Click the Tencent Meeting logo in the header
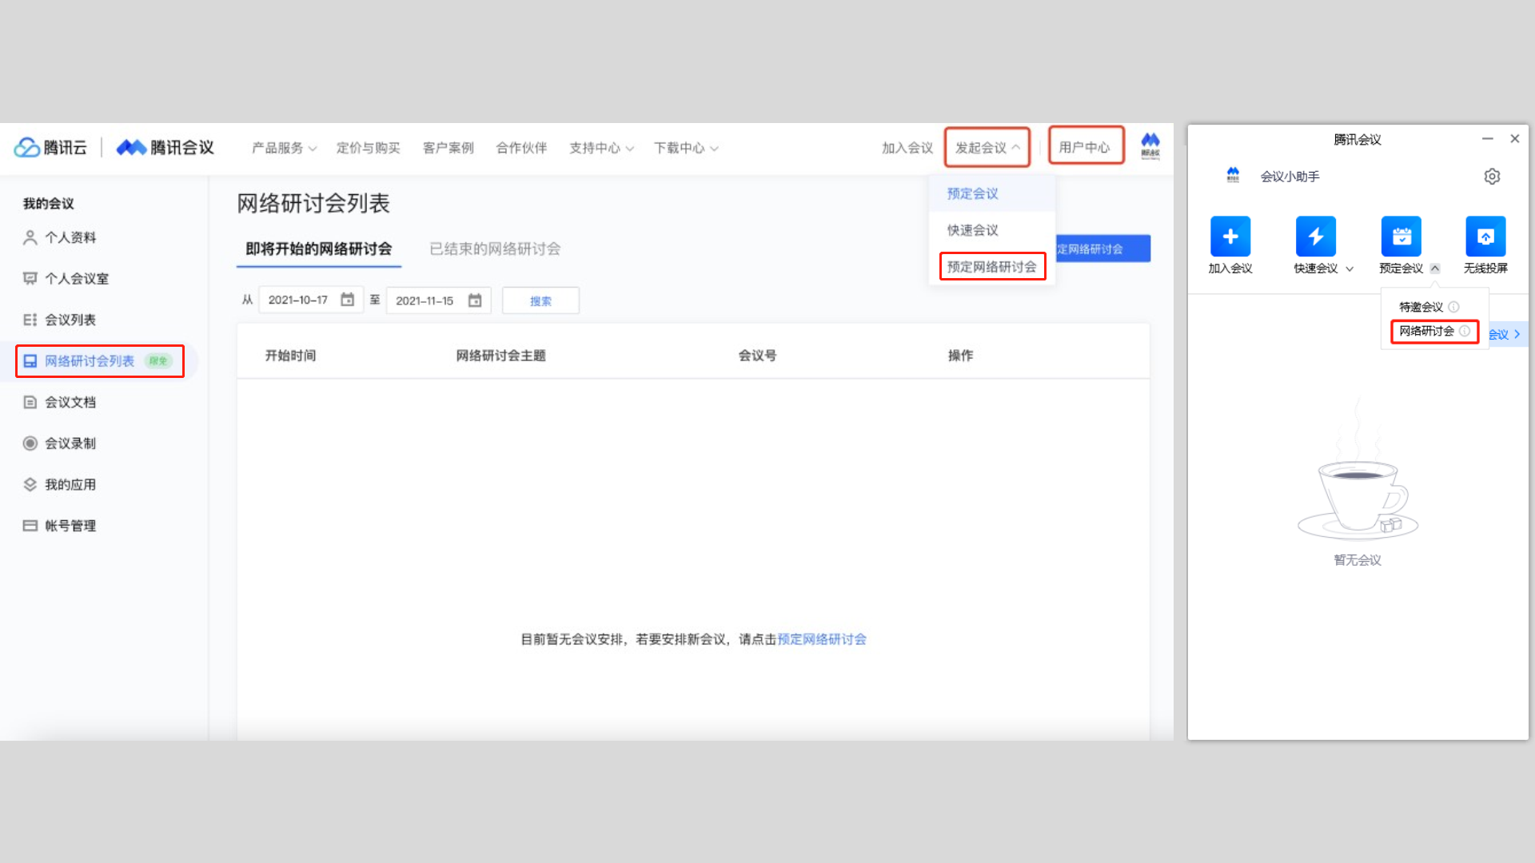Image resolution: width=1535 pixels, height=863 pixels. tap(165, 147)
